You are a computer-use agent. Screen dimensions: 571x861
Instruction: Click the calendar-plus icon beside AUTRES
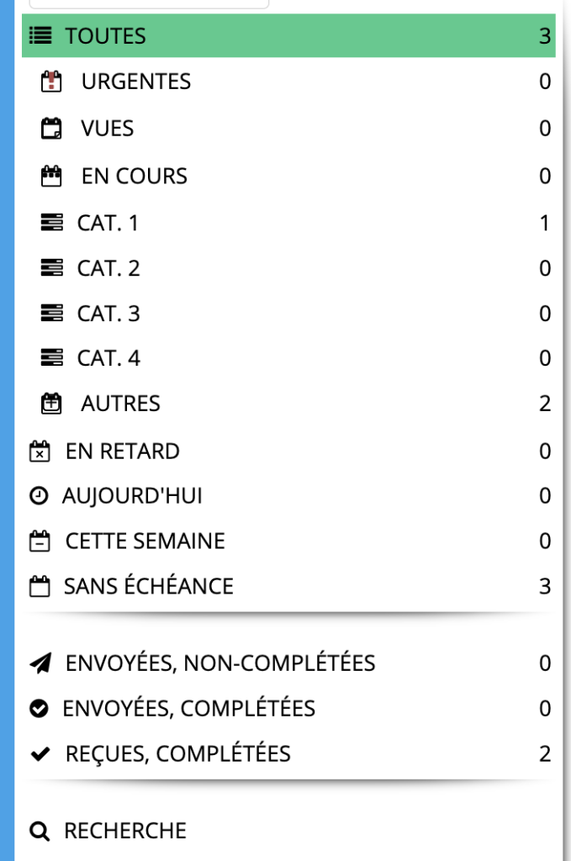[x=51, y=403]
